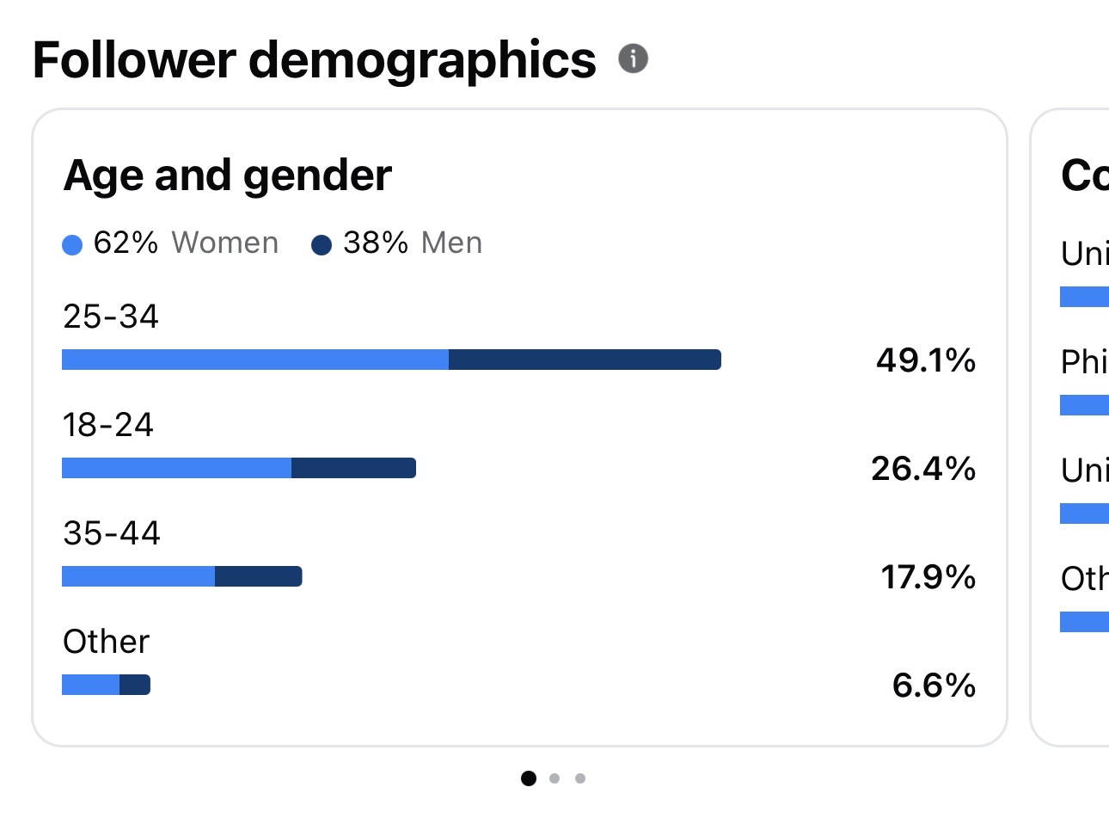The image size is (1109, 818).
Task: Select the 38% Men legend label
Action: click(x=413, y=243)
